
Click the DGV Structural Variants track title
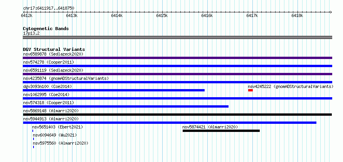54,49
